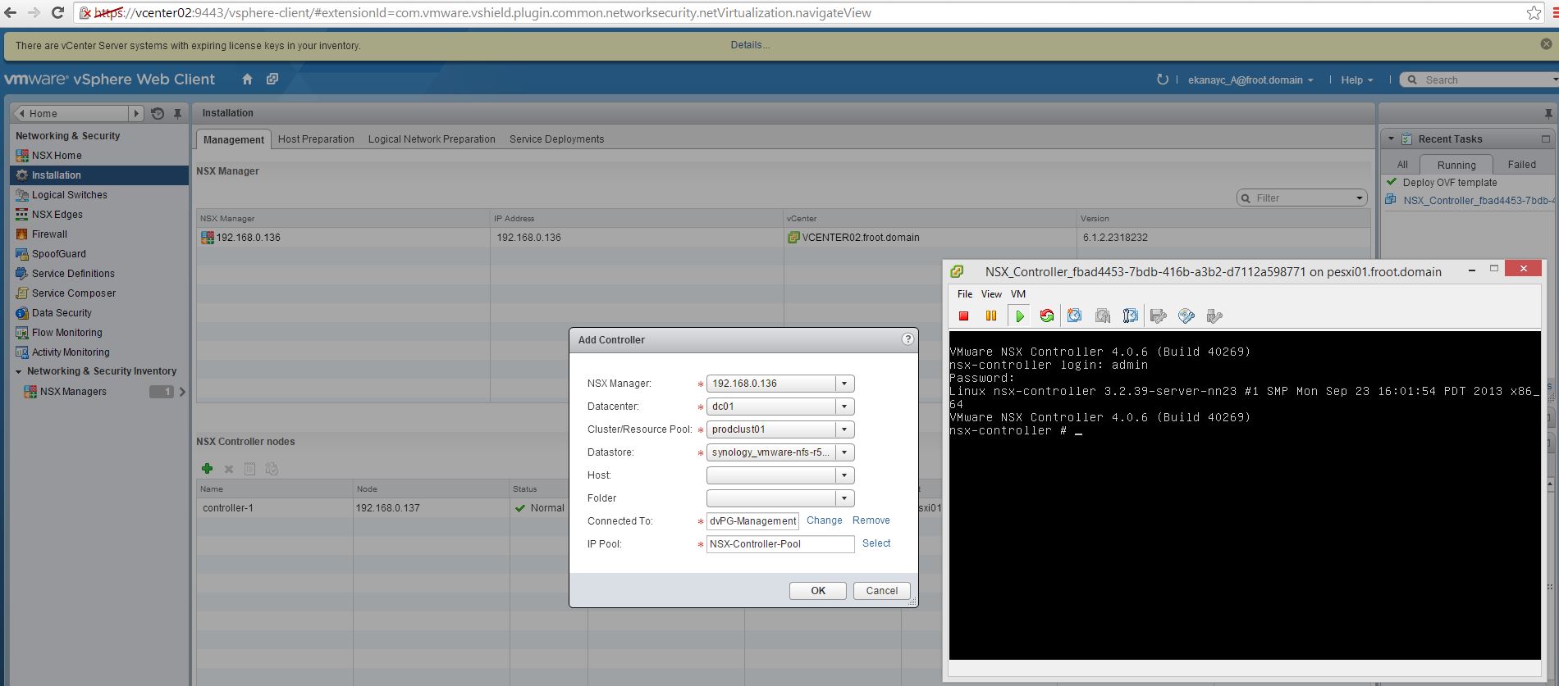This screenshot has height=686, width=1559.
Task: Click Remove link for Connected To
Action: tap(871, 520)
